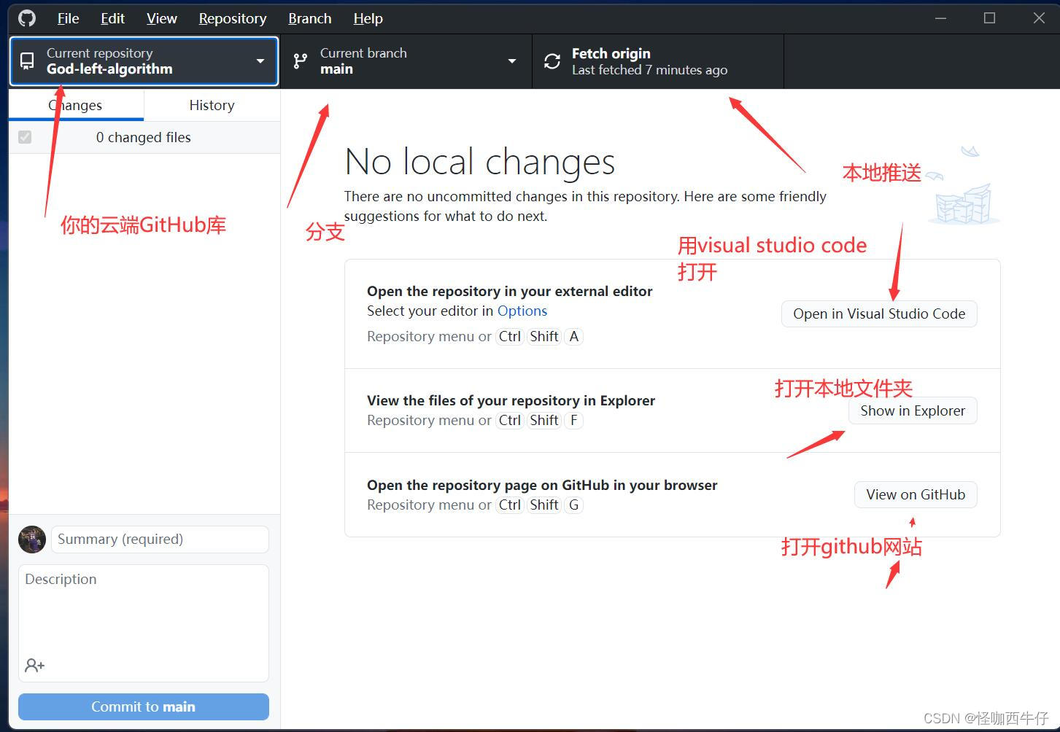Image resolution: width=1060 pixels, height=732 pixels.
Task: Click the 'No local changes' heading
Action: pos(480,162)
